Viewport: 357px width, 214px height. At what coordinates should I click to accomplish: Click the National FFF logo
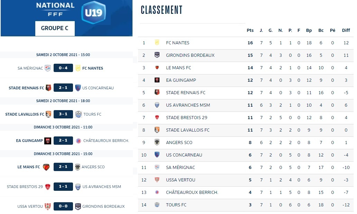click(x=55, y=9)
